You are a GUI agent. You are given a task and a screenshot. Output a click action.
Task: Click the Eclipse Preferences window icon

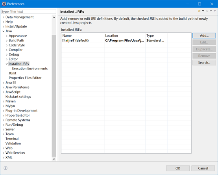point(4,4)
